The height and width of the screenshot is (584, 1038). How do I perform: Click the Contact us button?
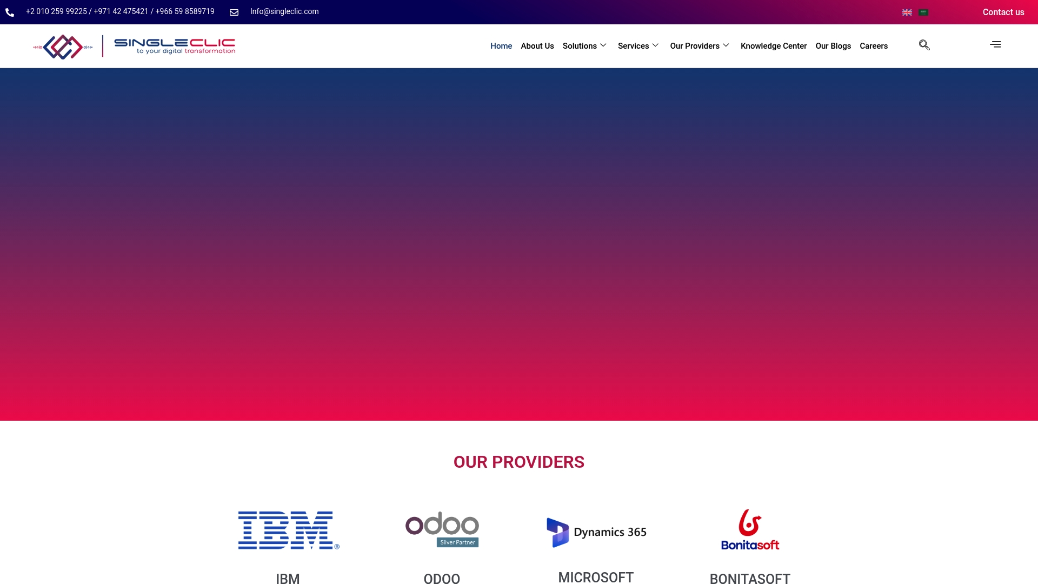[x=1003, y=12]
